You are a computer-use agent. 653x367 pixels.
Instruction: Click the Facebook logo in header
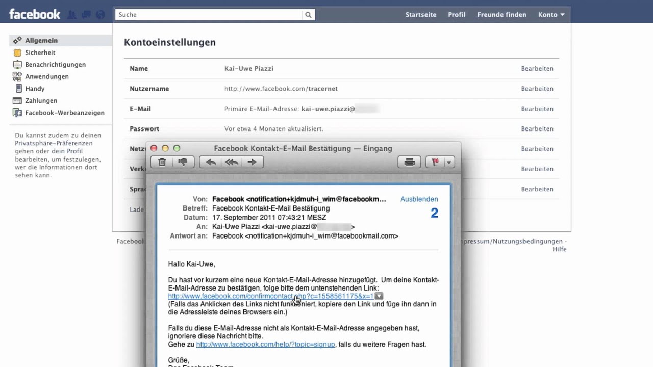35,14
